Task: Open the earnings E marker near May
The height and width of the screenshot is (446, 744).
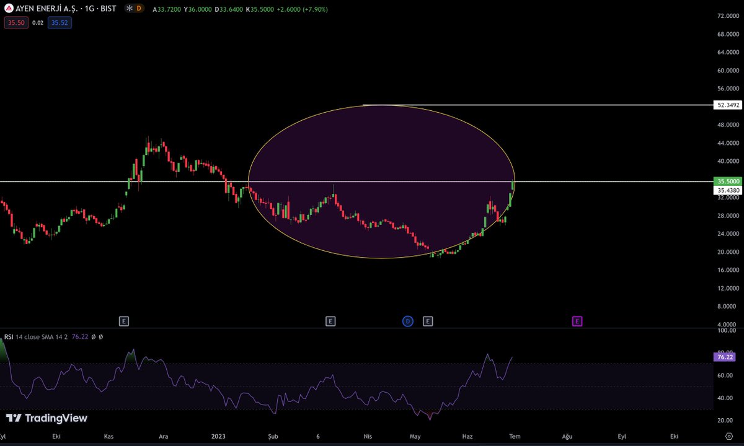Action: pos(428,321)
